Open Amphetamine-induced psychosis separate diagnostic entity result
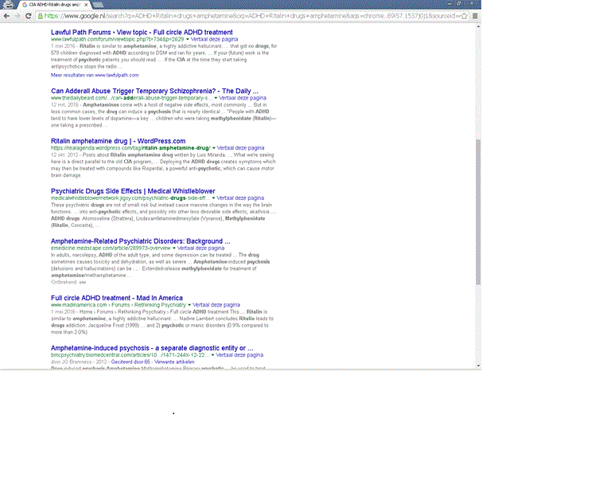 click(x=152, y=348)
